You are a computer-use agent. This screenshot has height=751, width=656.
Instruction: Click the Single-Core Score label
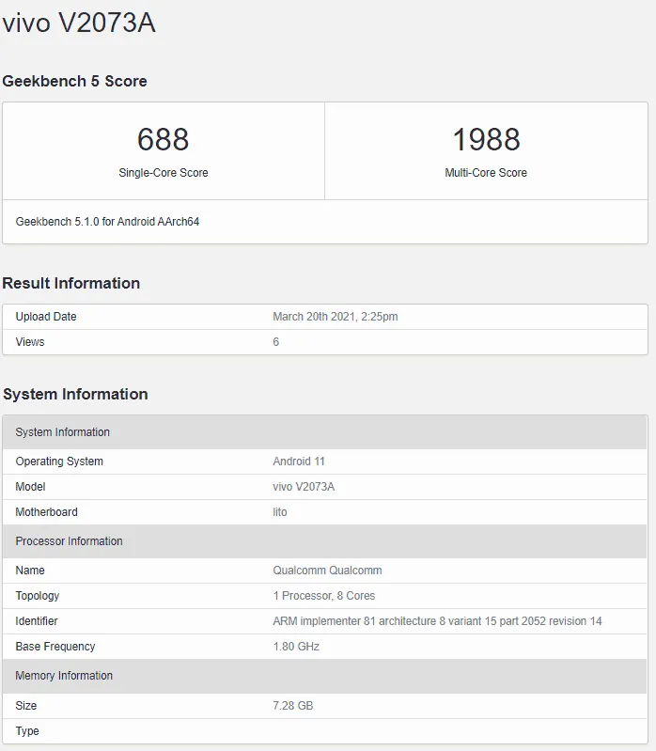tap(164, 172)
